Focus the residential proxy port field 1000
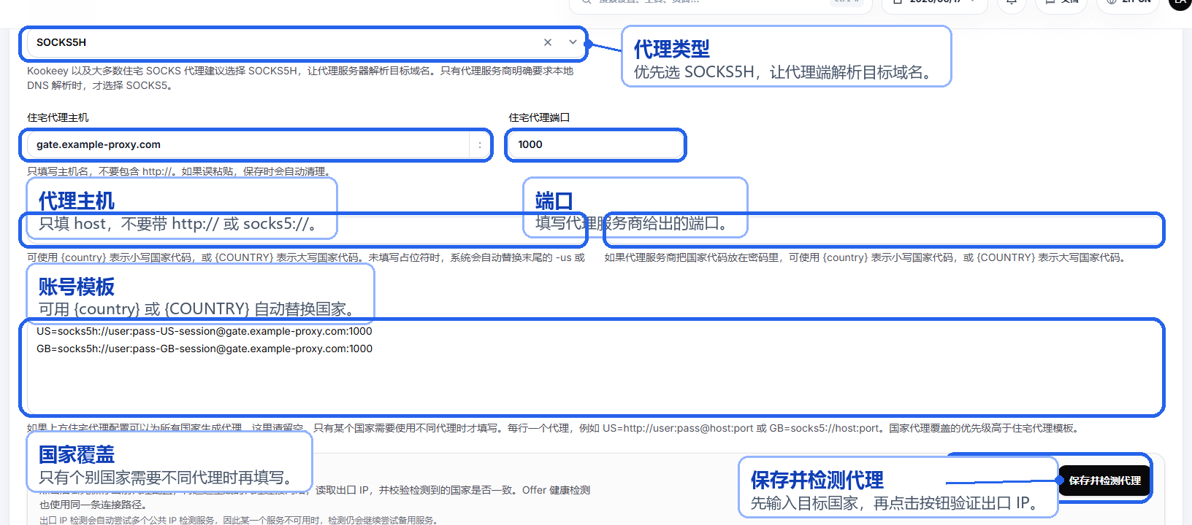 tap(595, 144)
